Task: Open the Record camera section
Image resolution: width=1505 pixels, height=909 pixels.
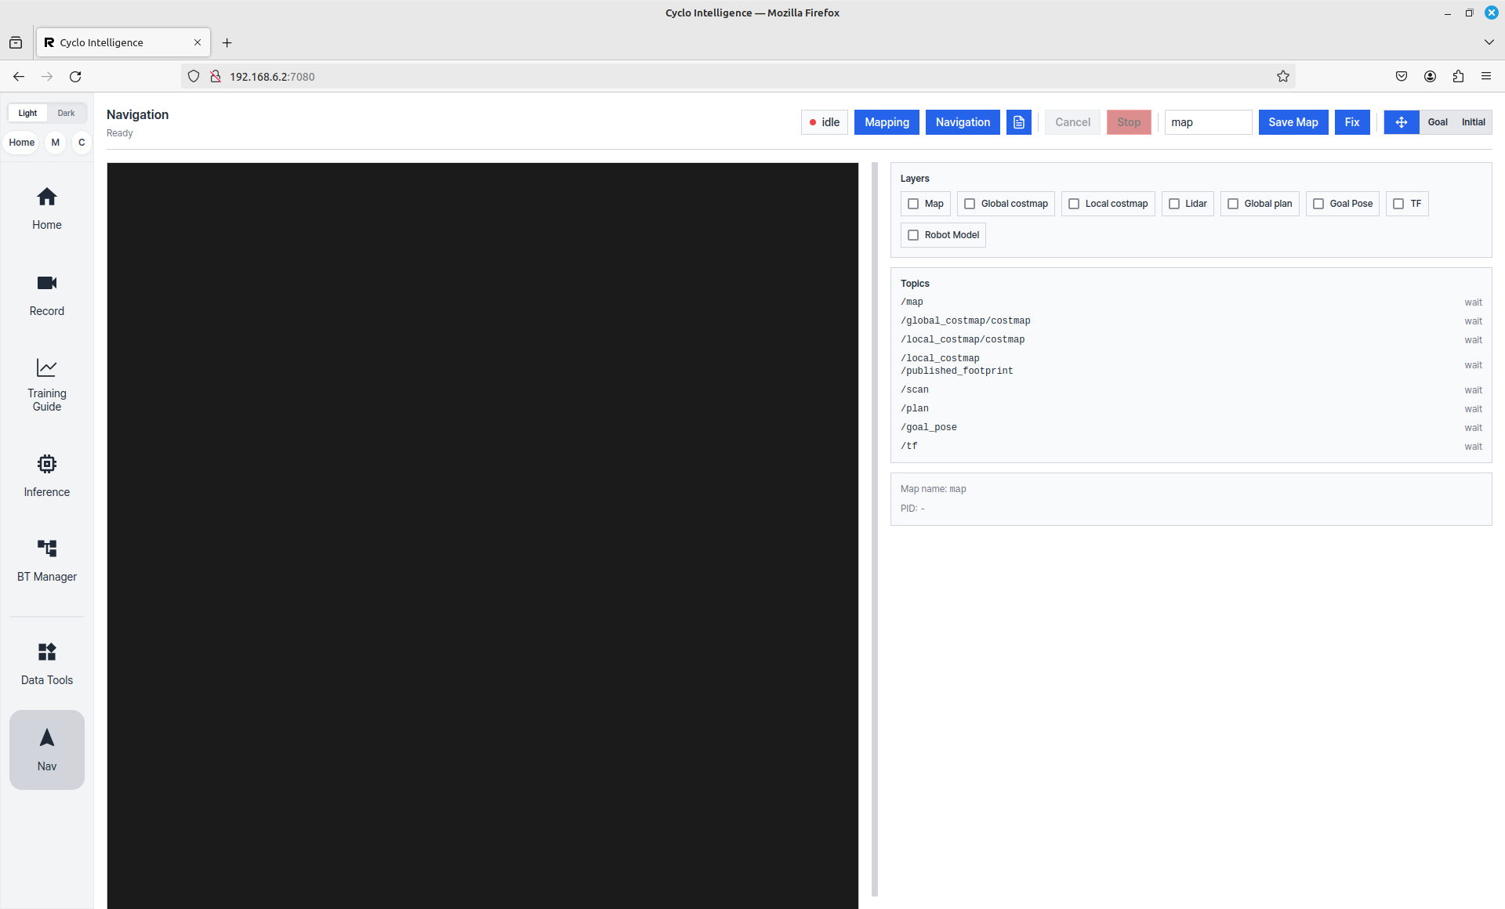Action: (47, 295)
